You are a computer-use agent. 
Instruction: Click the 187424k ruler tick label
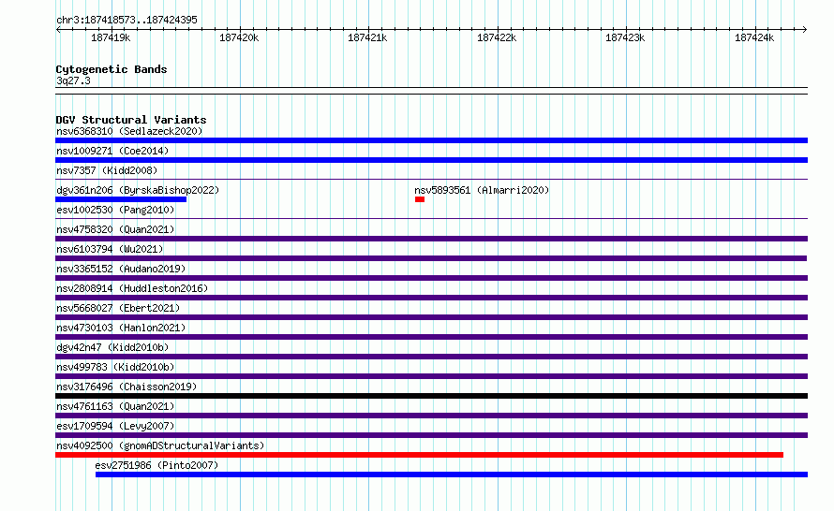754,37
